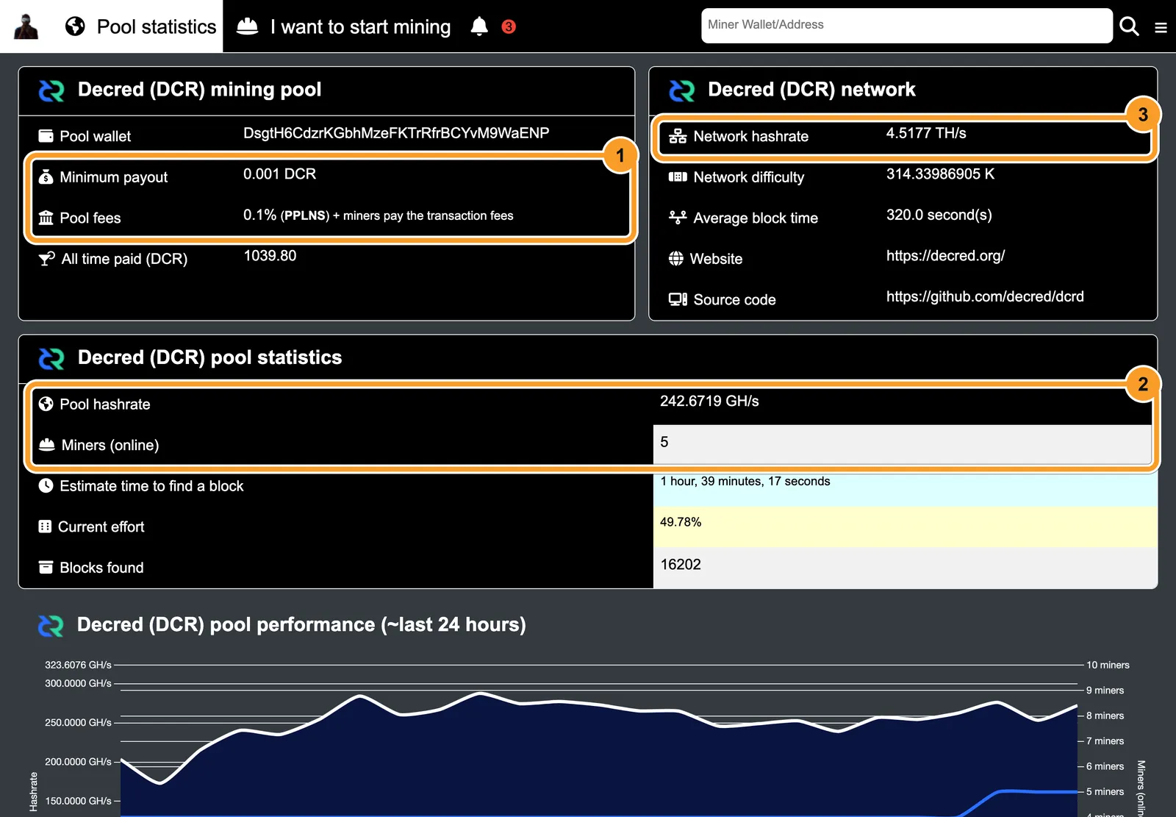Click the 1039.80 all time paid value
1176x817 pixels.
pos(270,256)
